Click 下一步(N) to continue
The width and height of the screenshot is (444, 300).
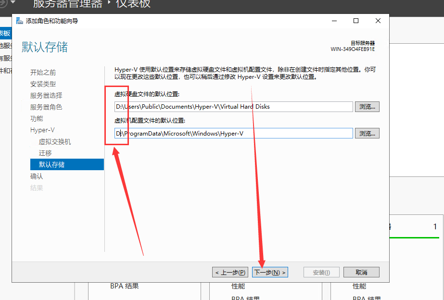[270, 273]
